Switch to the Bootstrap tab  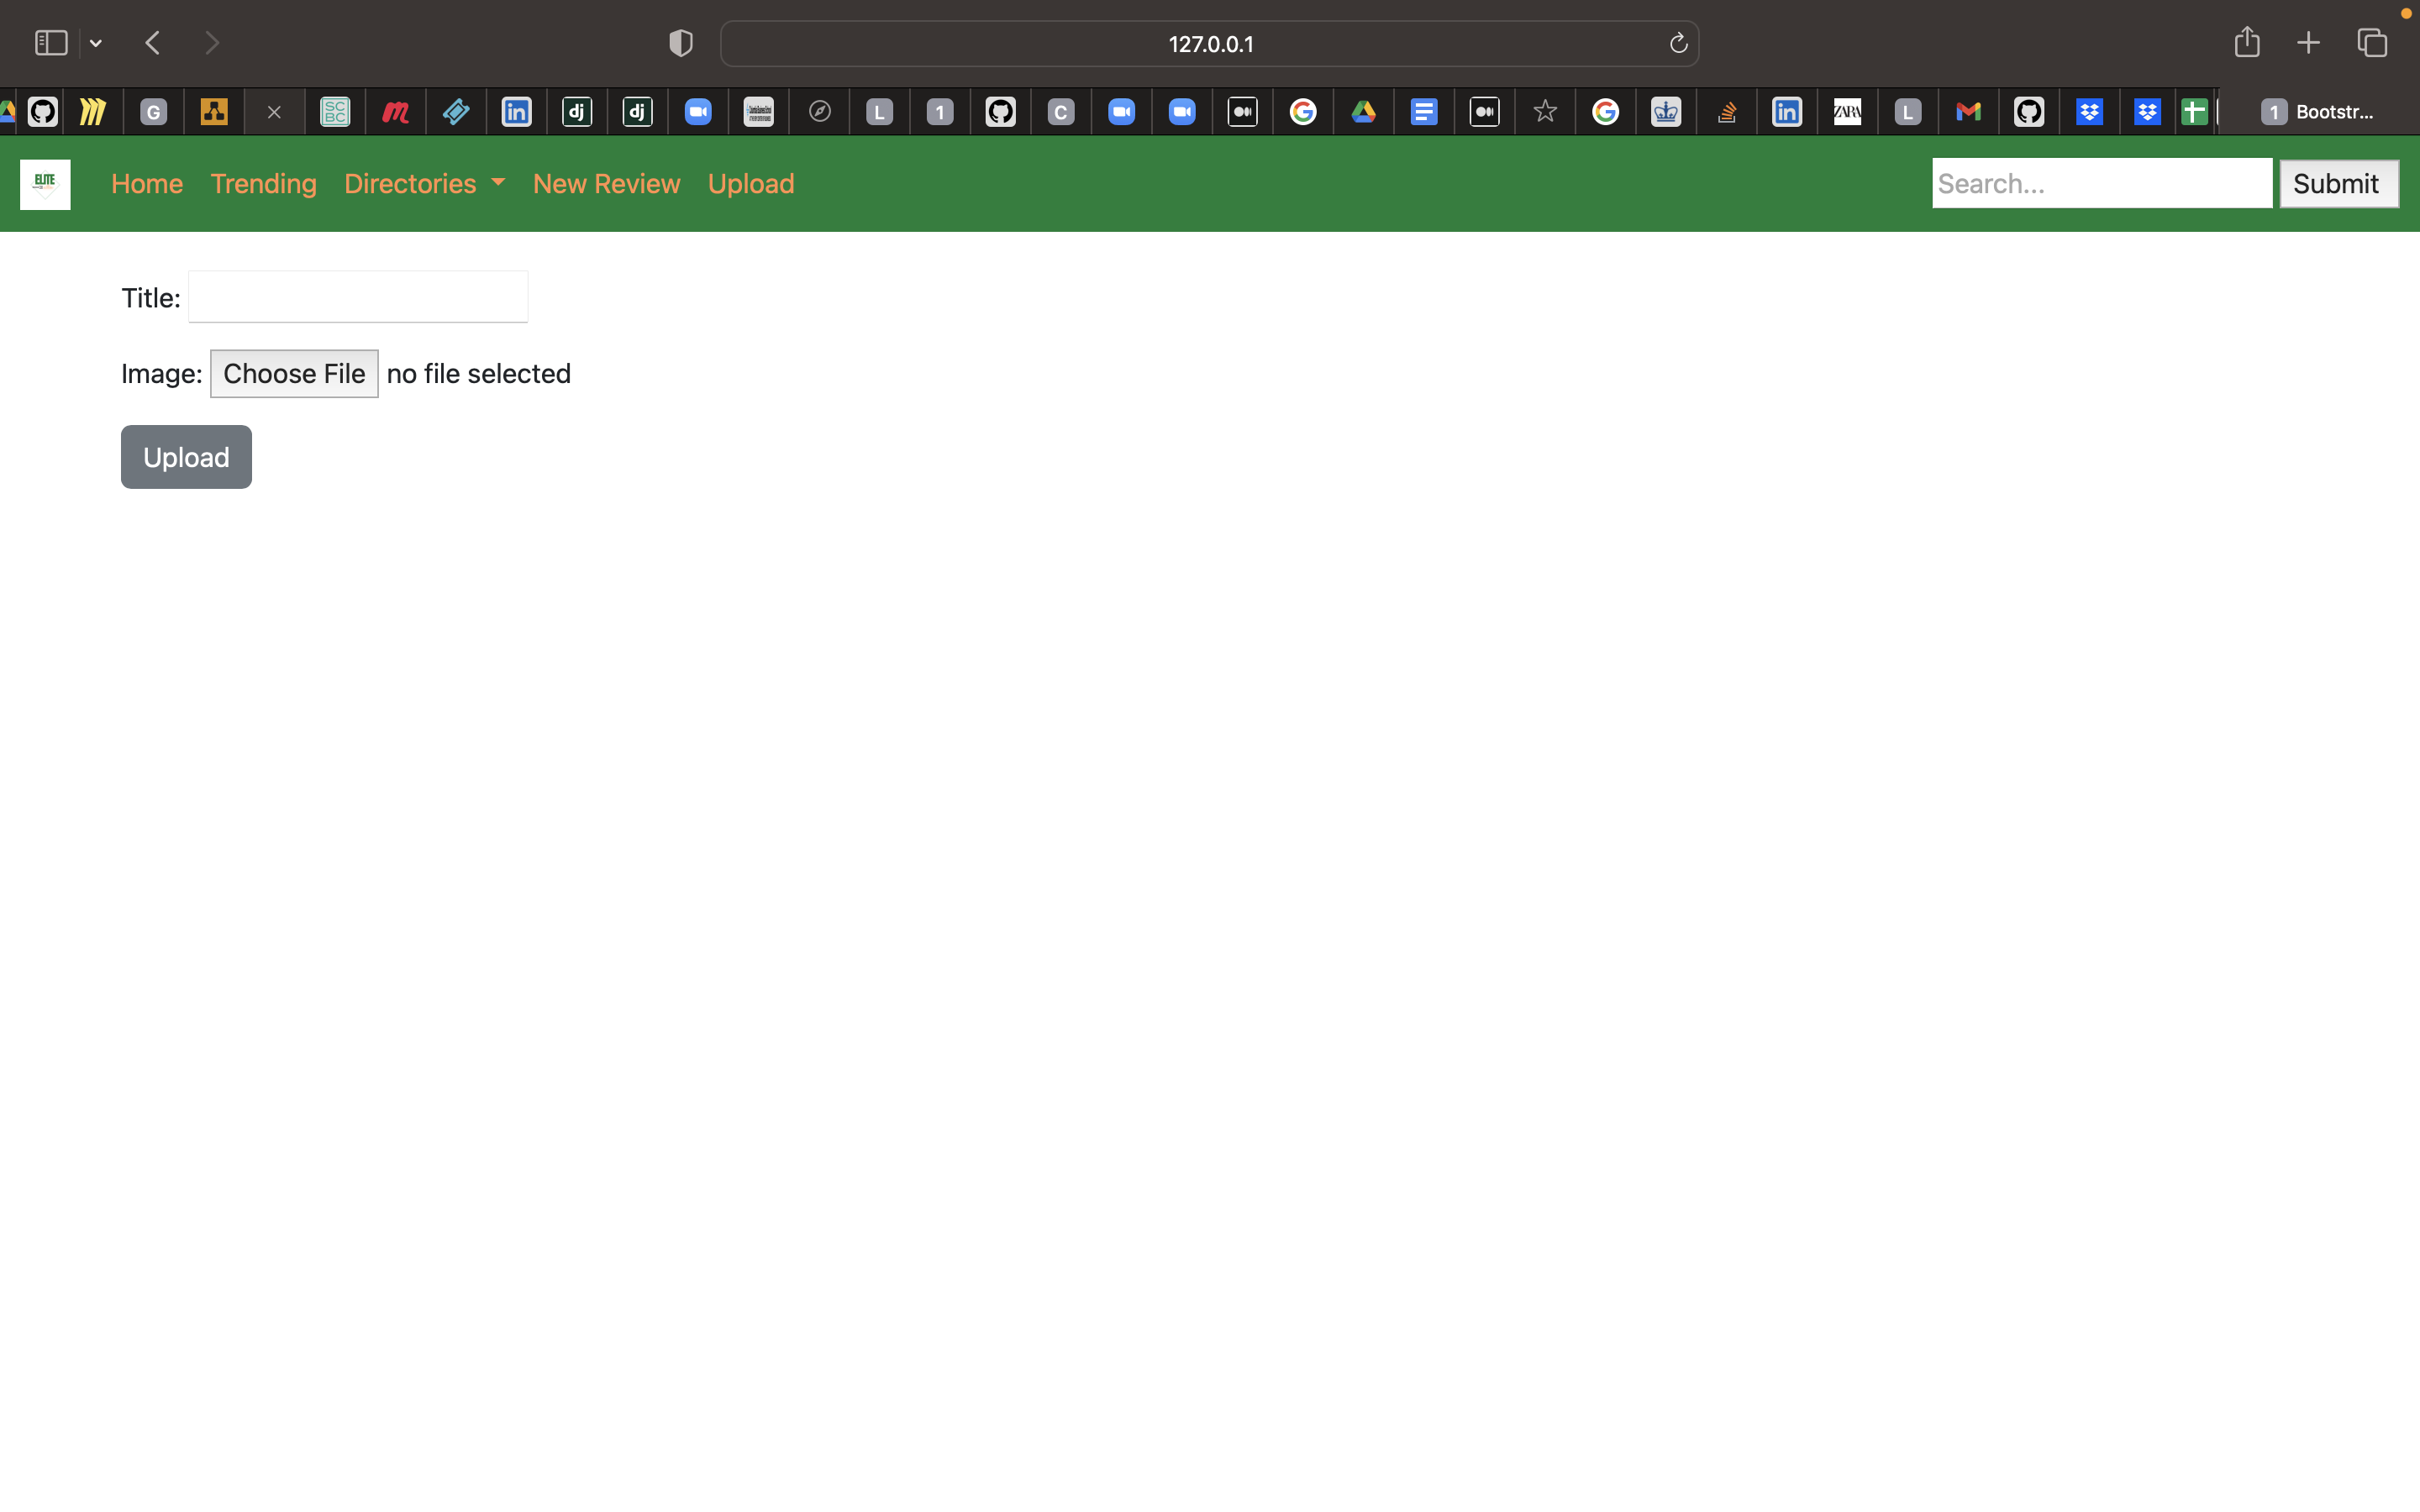click(2318, 112)
